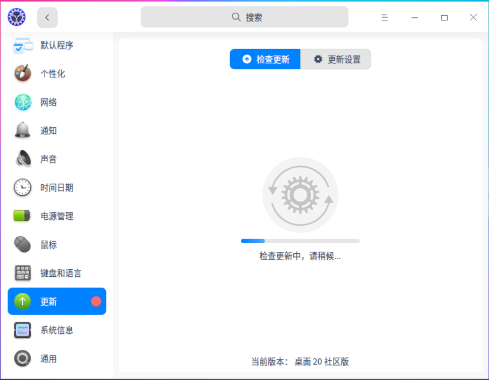Switch to the 更新设置 tab
Viewport: 489px width, 380px height.
tap(336, 59)
